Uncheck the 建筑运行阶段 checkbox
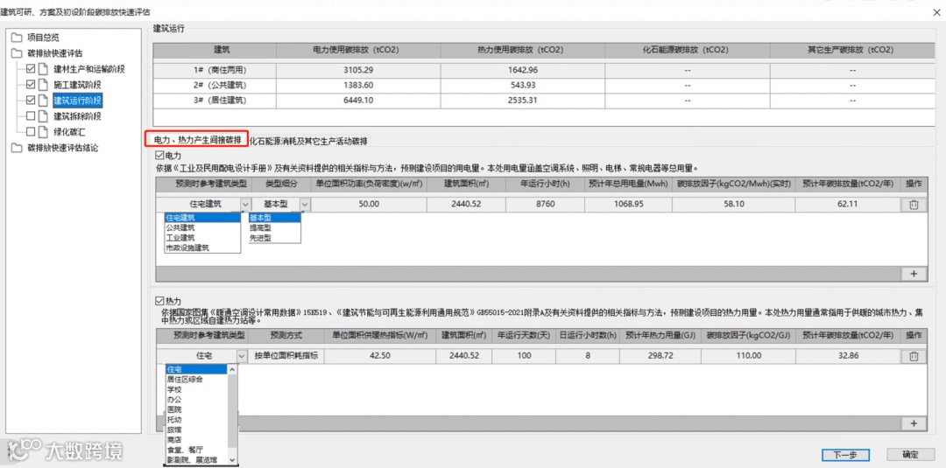This screenshot has height=468, width=946. pyautogui.click(x=31, y=100)
